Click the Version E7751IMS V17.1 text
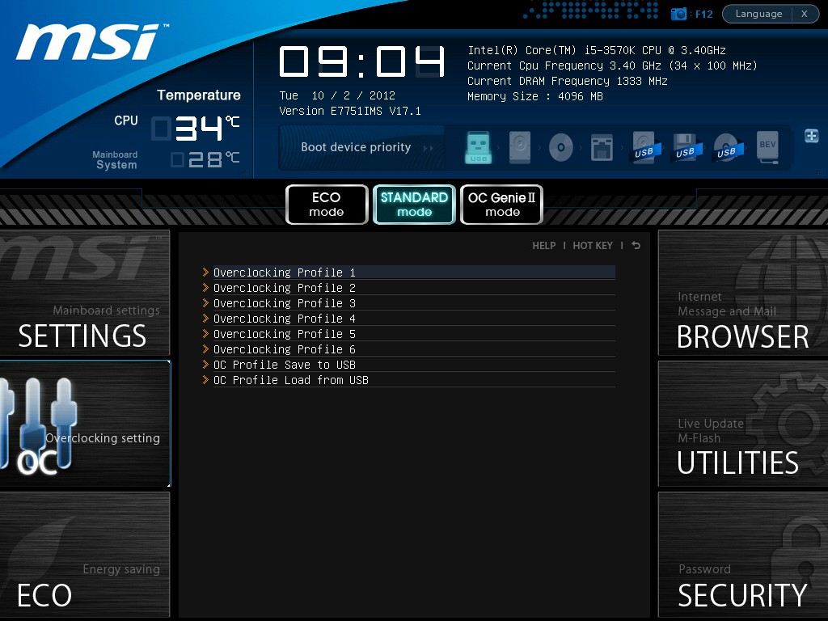Image resolution: width=828 pixels, height=621 pixels. point(349,111)
